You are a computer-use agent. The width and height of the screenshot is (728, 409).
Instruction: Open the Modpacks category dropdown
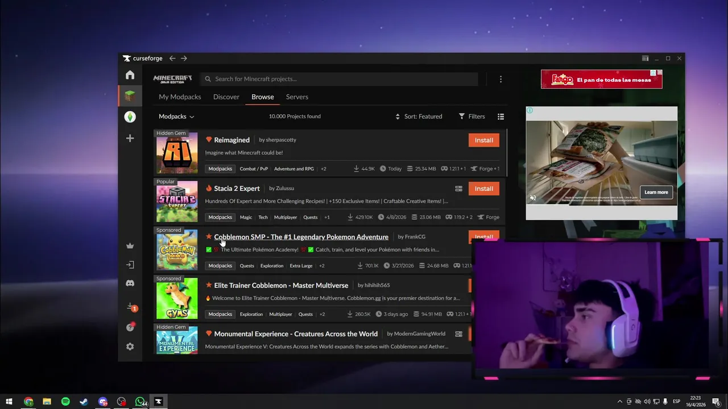click(176, 116)
